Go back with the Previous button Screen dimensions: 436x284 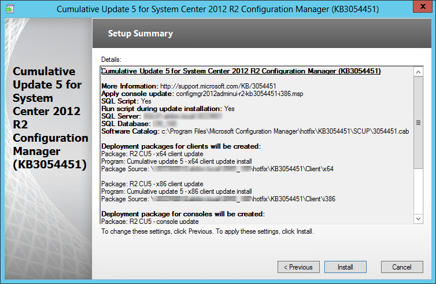click(298, 267)
